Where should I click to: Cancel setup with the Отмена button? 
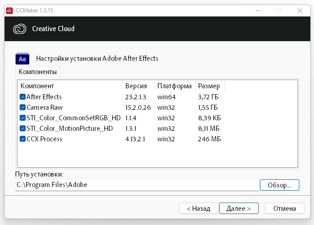[x=285, y=209]
